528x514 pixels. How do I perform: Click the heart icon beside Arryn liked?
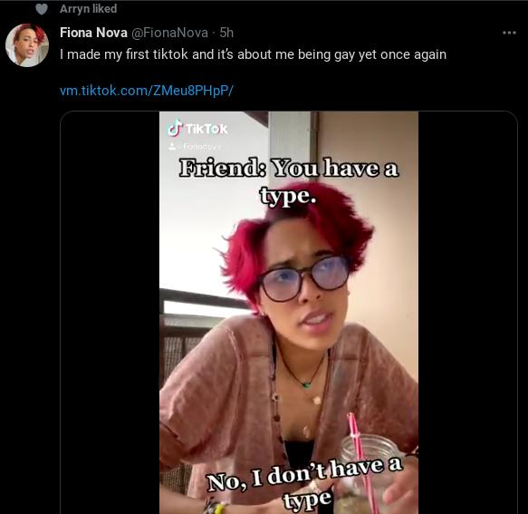42,9
